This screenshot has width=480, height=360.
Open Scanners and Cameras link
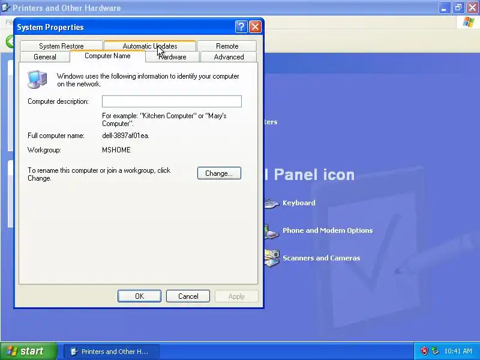[321, 258]
